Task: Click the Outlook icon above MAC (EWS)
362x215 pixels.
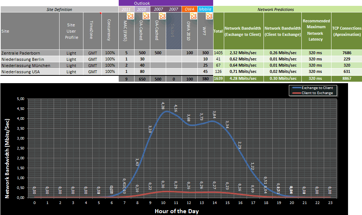Action: click(130, 16)
